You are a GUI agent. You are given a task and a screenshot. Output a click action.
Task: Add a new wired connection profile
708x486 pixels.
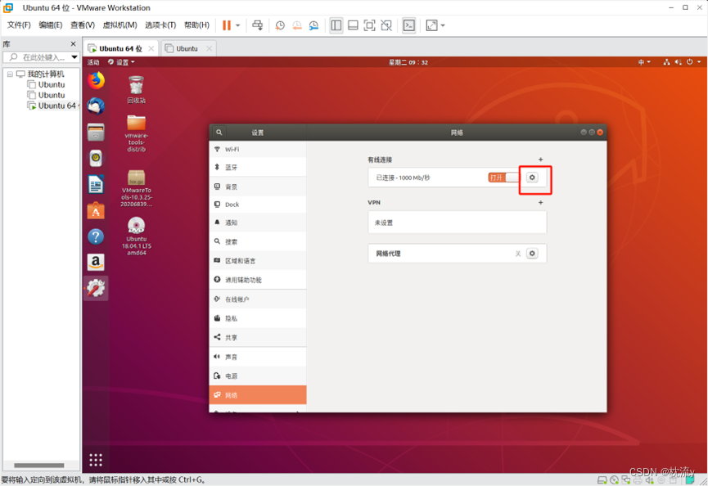(540, 160)
